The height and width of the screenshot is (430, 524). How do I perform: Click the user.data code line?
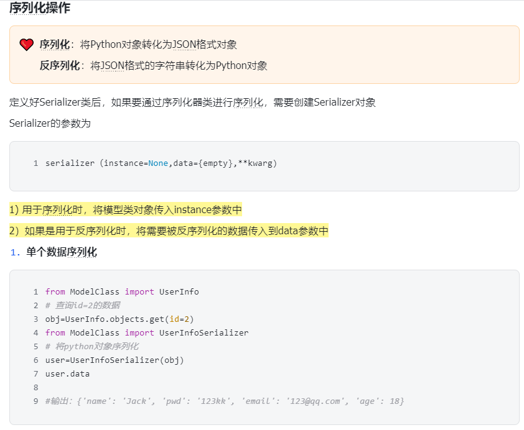[67, 374]
